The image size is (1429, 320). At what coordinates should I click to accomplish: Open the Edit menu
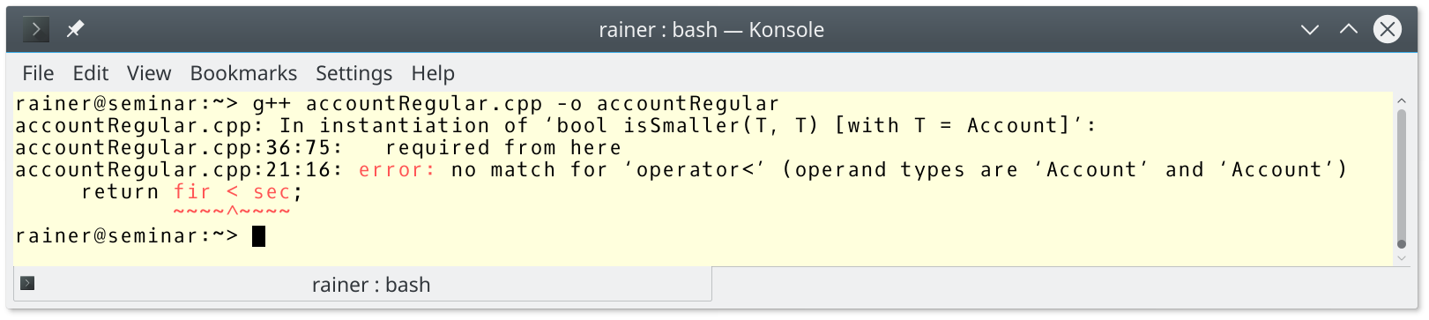tap(90, 73)
